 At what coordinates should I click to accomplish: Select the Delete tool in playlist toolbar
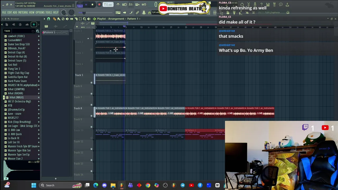[63, 19]
